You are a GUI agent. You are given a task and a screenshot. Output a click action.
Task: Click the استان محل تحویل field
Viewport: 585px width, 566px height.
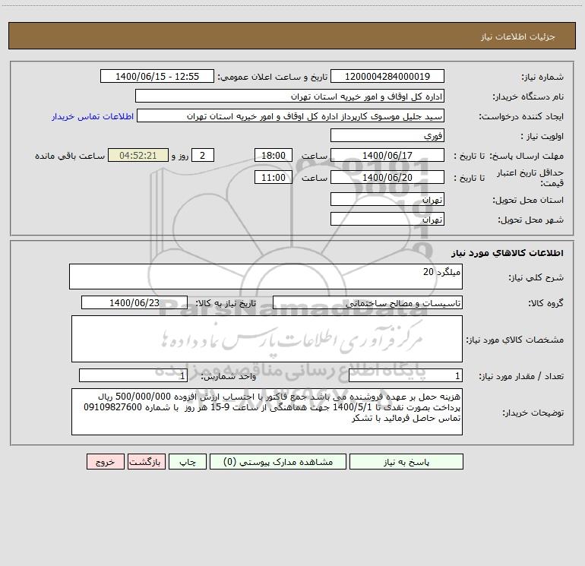click(x=387, y=199)
